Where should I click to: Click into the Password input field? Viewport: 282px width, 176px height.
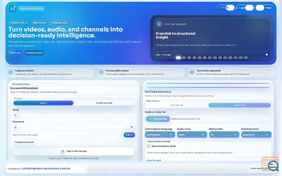pos(73,127)
